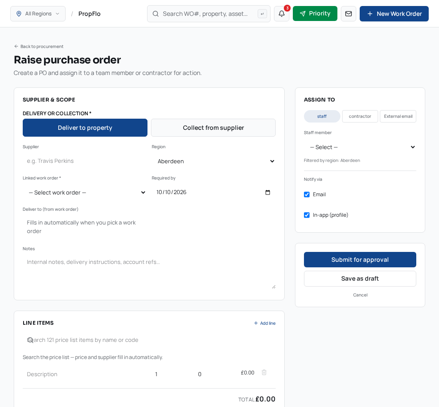Click the Raise purchase order heading
The height and width of the screenshot is (407, 439).
(x=67, y=60)
